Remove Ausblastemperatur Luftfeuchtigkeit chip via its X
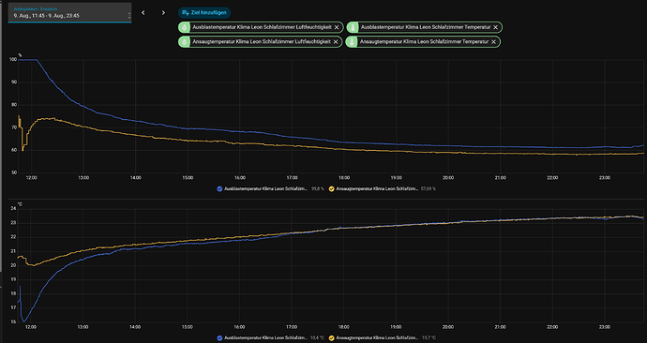 337,27
